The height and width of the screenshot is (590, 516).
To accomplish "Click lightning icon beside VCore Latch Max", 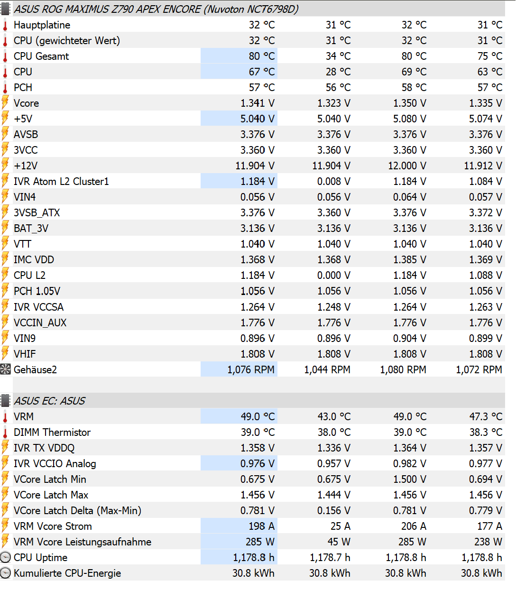I will (5, 495).
